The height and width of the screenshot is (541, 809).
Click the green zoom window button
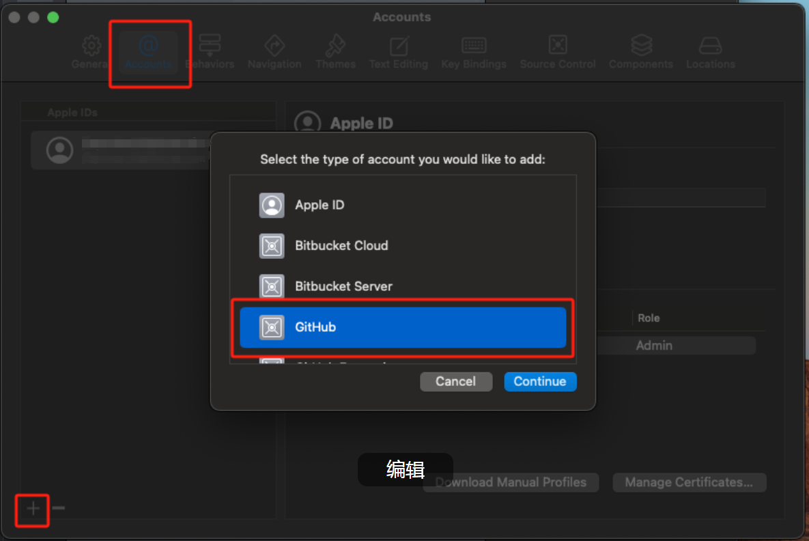coord(53,18)
